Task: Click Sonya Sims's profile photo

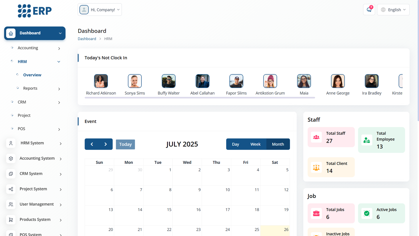Action: click(x=135, y=81)
